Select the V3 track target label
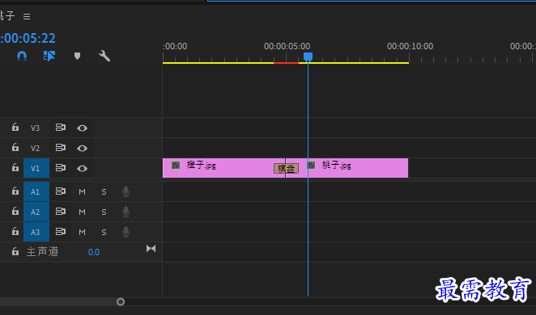The width and height of the screenshot is (536, 315). tap(35, 128)
